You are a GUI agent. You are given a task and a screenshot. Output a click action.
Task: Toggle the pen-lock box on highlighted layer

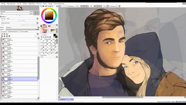click(3, 80)
